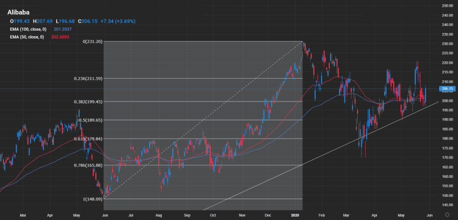Click 230.00 on the price axis

(x=447, y=44)
